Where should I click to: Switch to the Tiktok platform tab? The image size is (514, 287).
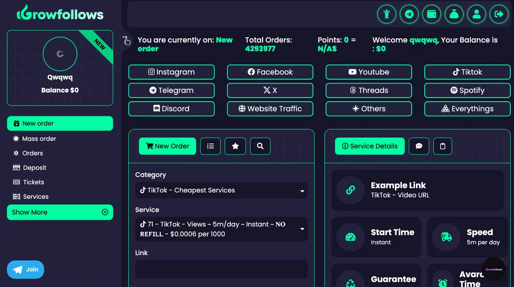pos(467,72)
